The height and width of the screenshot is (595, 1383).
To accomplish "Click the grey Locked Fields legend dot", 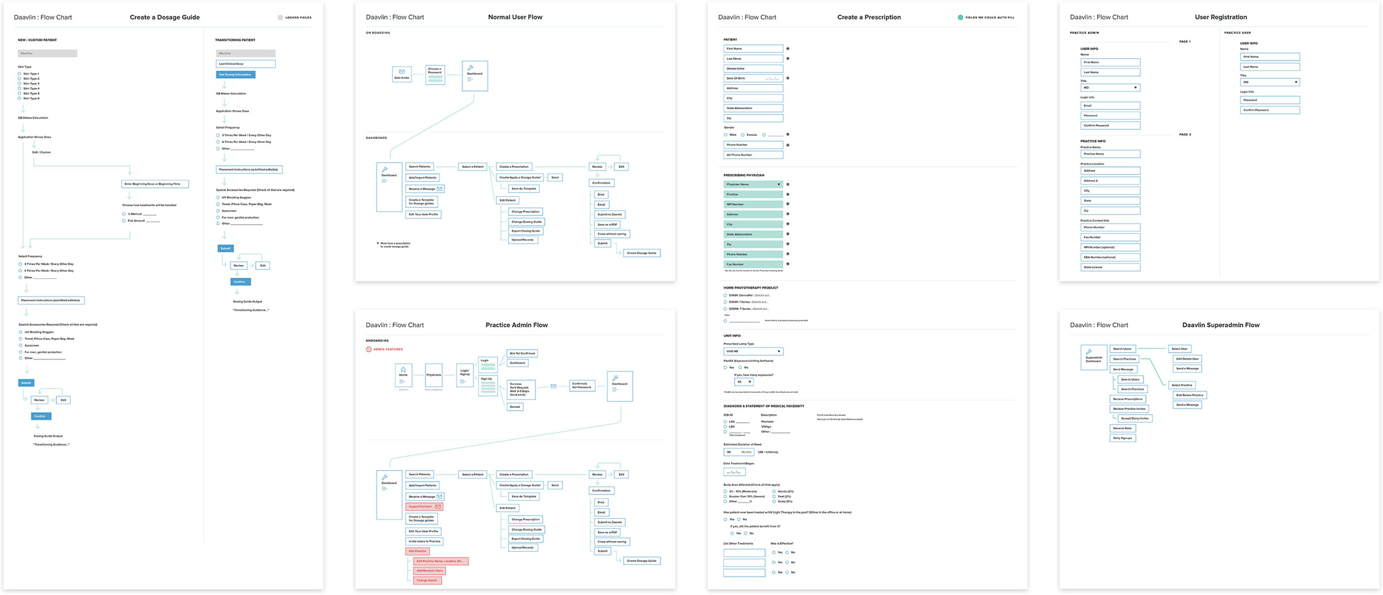I will pyautogui.click(x=280, y=17).
